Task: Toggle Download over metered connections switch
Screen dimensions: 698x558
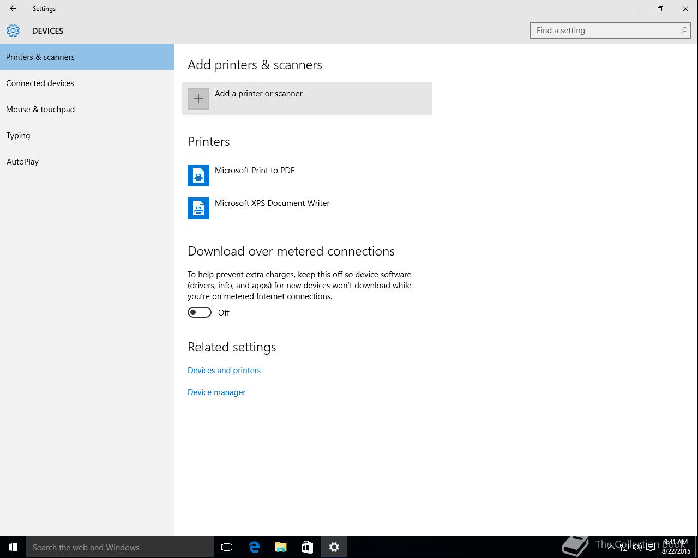Action: 200,312
